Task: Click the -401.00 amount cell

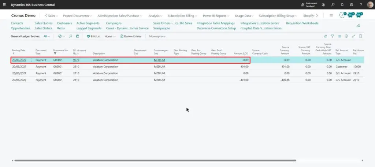Action: [x=244, y=80]
